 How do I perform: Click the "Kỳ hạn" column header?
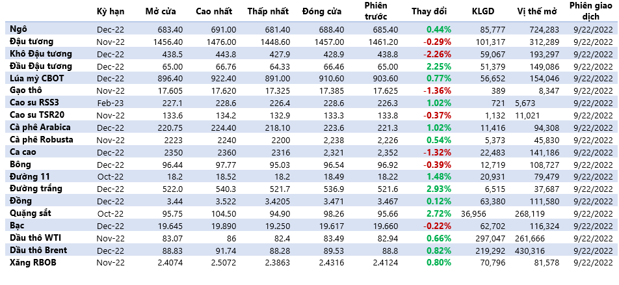coord(111,12)
